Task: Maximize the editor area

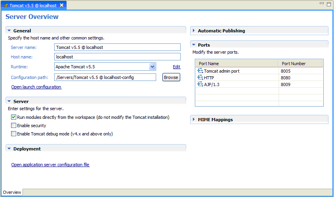Action: 329,4
